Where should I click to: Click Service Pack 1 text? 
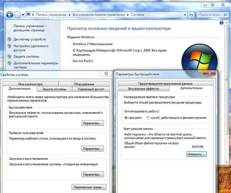pos(83,61)
